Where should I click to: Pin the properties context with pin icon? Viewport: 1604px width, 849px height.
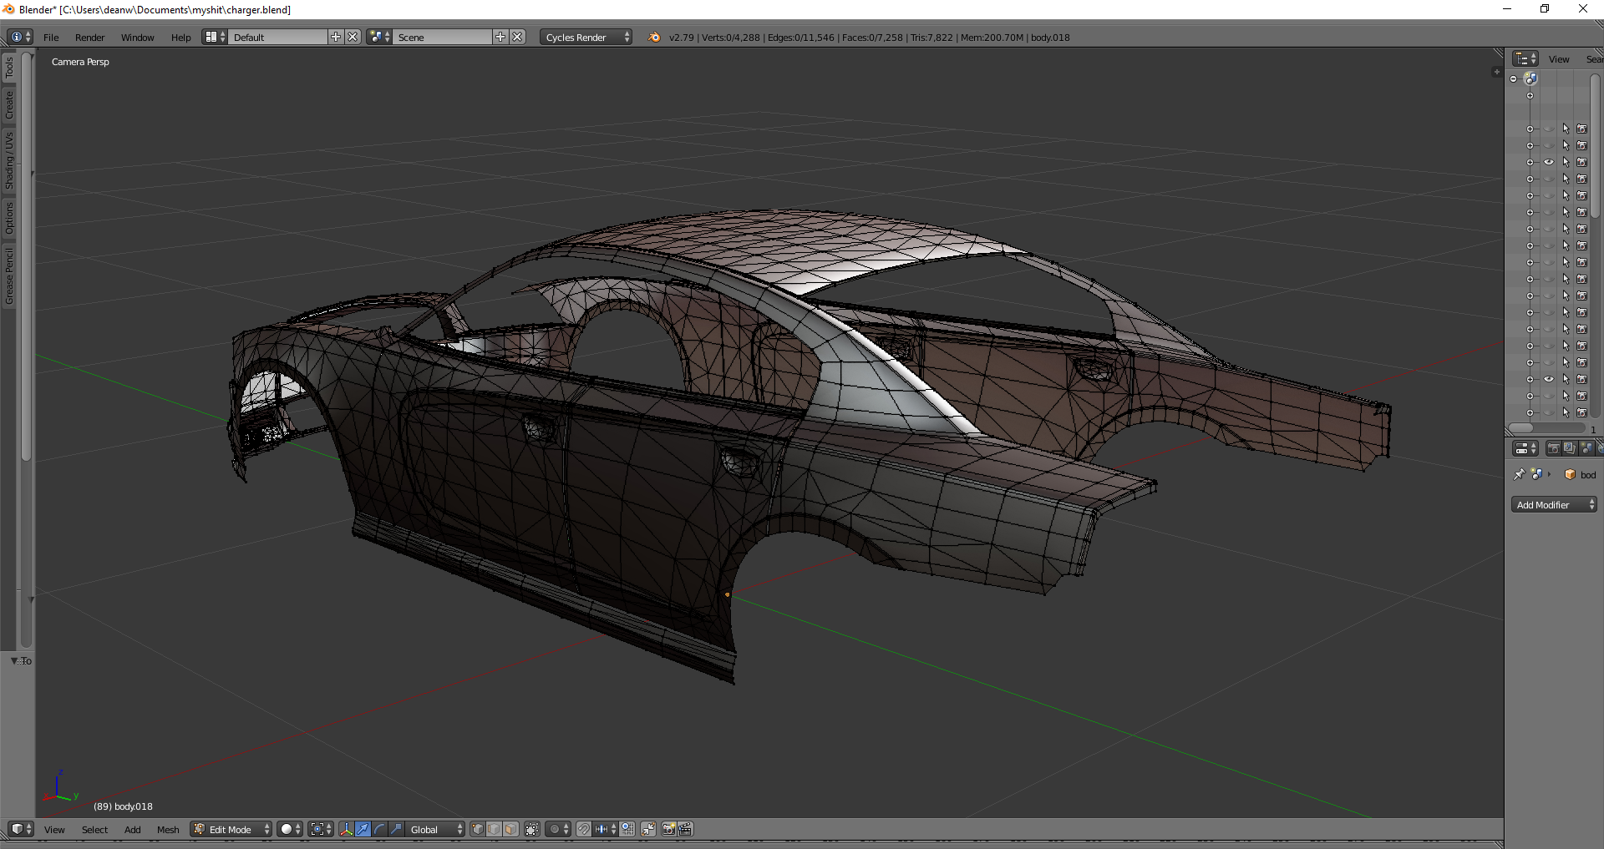[1519, 474]
